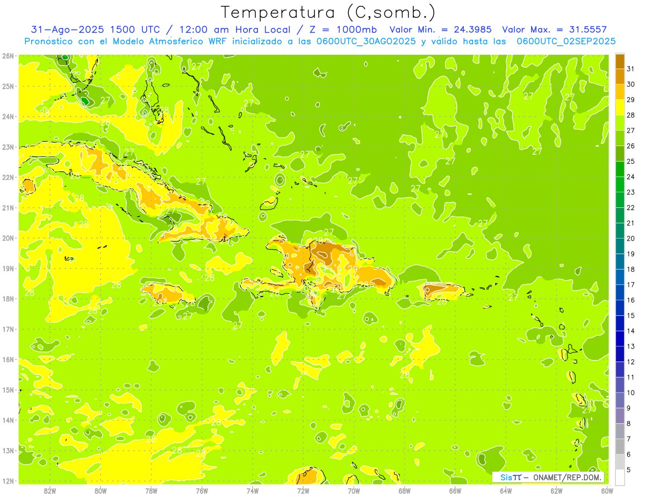Click the longitude axis label 82W
Viewport: 645px width, 498px height.
[x=50, y=490]
